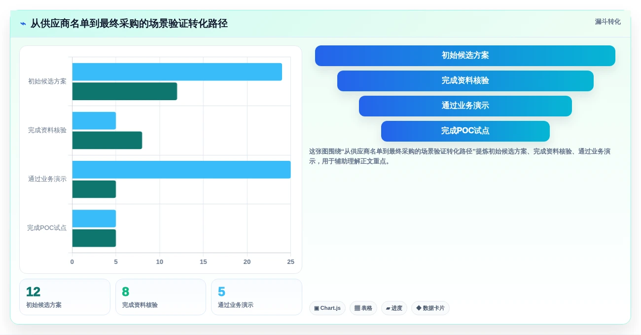
Task: Click the 漏斗转化 tag in header
Action: 607,22
